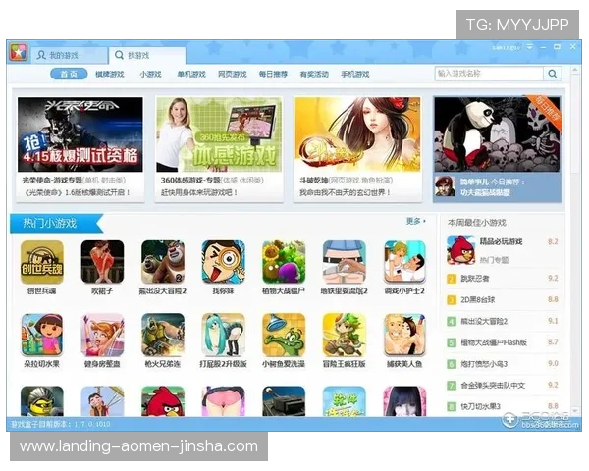Start 小鳄鱼爱洗澡 game

point(284,335)
